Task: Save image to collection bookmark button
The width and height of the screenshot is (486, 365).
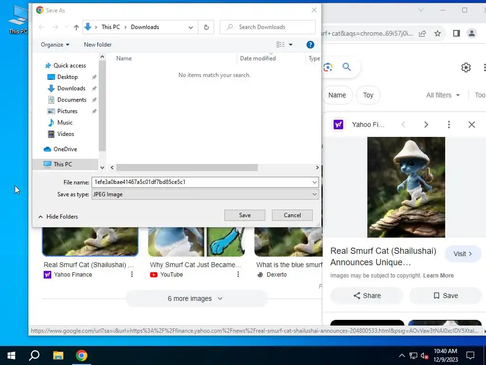Action: [445, 296]
